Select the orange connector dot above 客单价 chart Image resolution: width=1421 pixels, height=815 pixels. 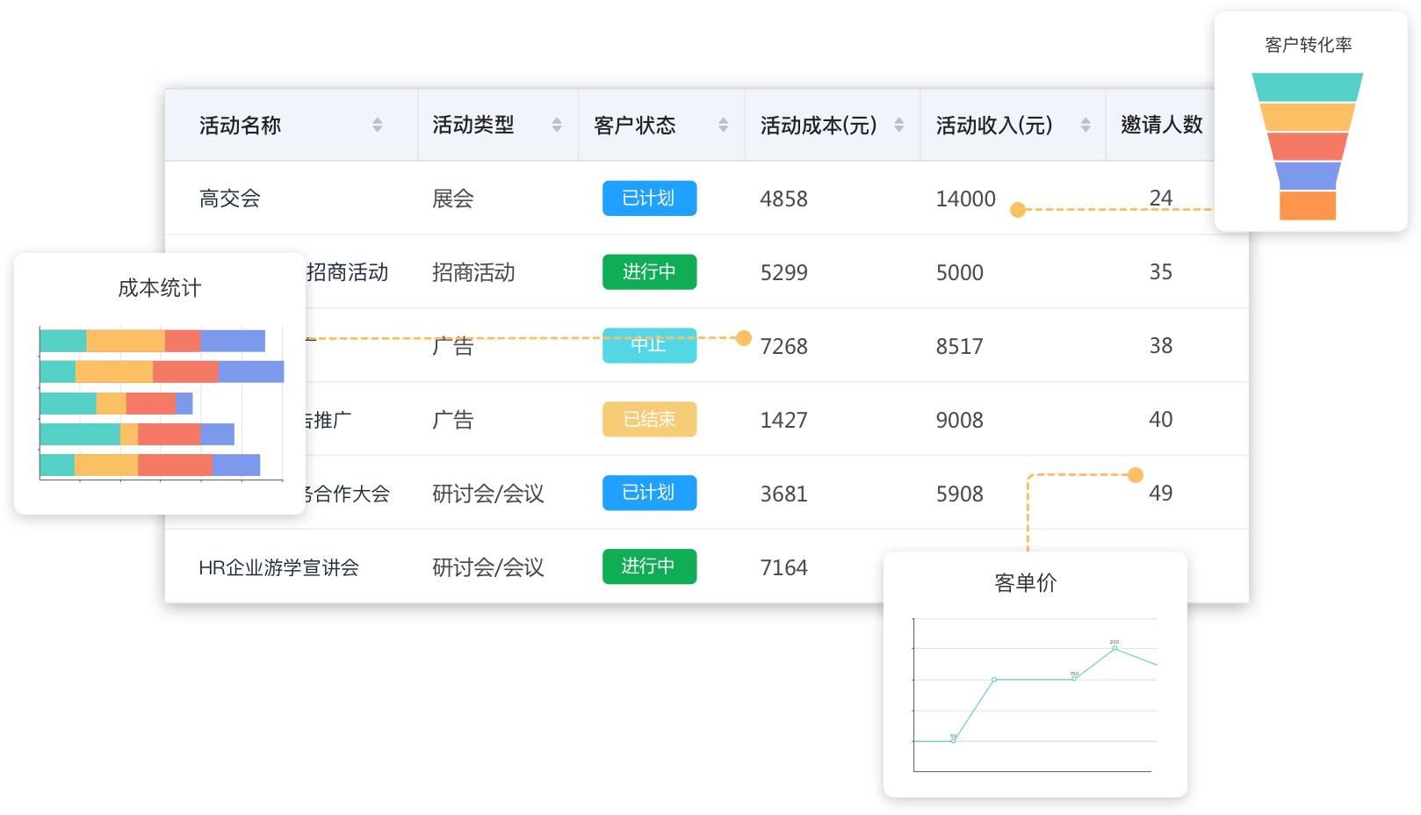coord(1136,474)
